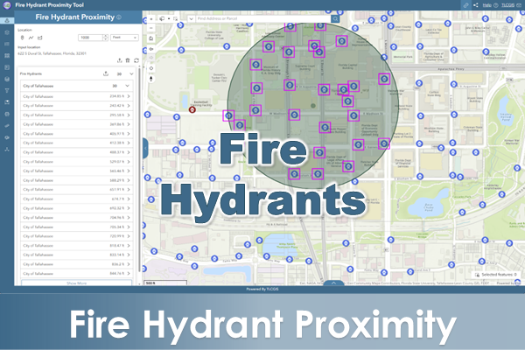Open the filter funnel widget in sidebar

click(7, 90)
